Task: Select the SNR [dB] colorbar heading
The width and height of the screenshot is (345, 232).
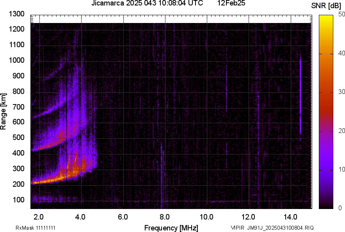Action: pos(327,6)
